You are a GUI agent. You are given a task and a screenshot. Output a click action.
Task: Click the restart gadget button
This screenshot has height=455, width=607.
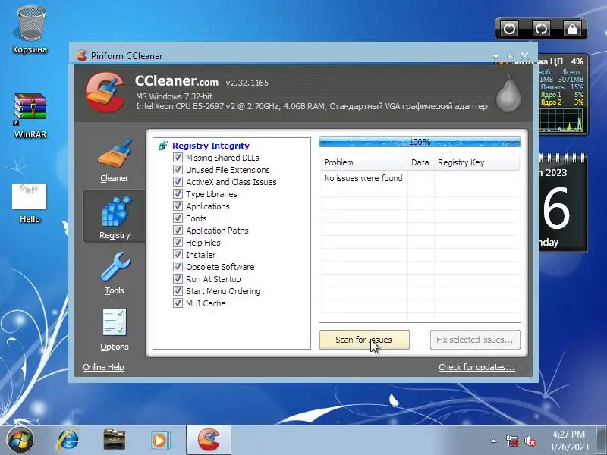tap(541, 29)
